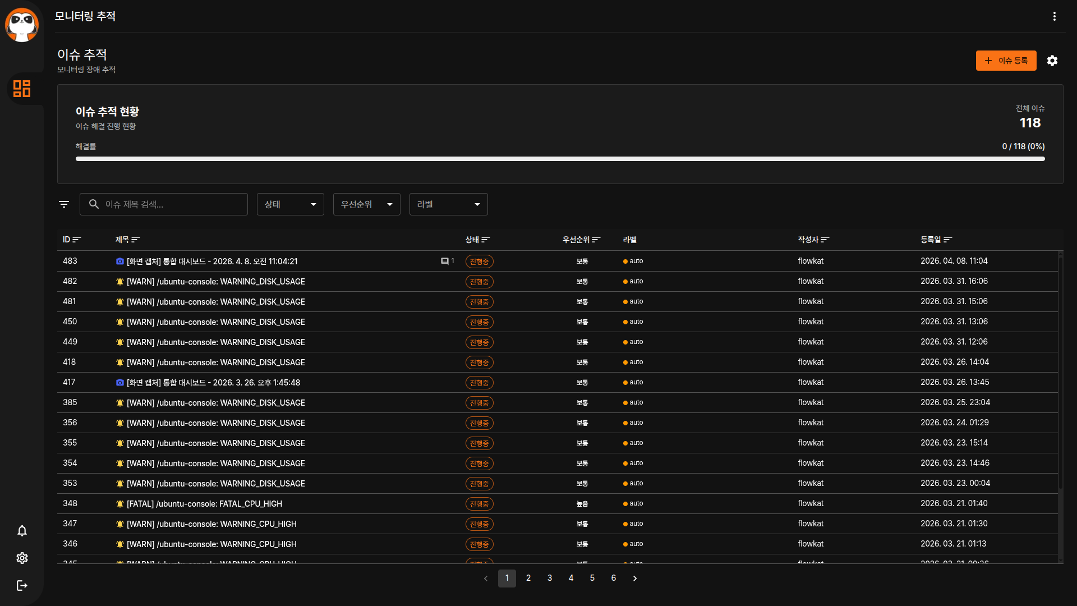Click the 해결률 progress bar

click(560, 159)
